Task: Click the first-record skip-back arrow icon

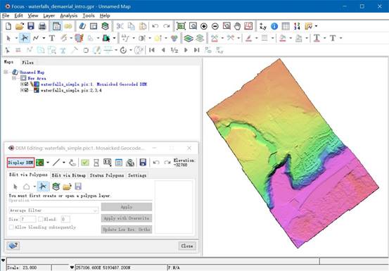Action: coord(152,50)
